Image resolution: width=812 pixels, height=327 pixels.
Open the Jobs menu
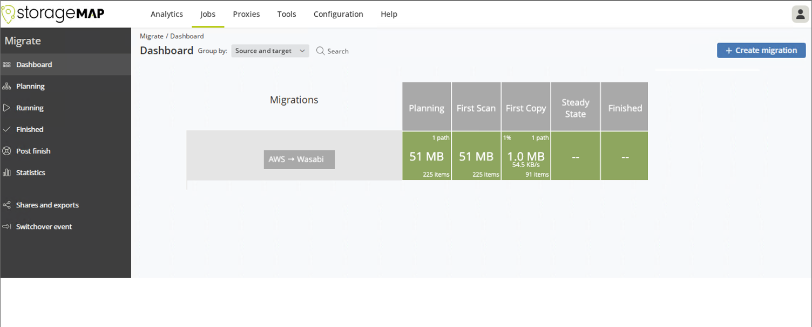pyautogui.click(x=208, y=14)
